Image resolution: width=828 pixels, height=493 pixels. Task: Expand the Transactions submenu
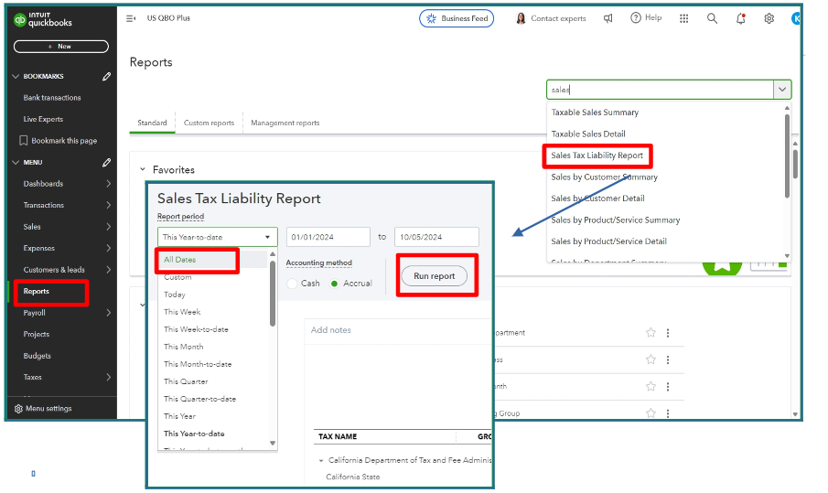click(108, 205)
